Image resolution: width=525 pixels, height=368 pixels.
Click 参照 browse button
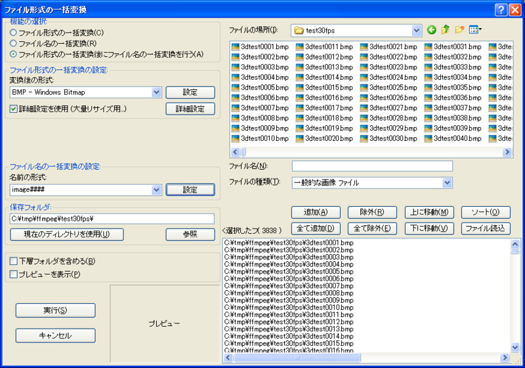(190, 234)
